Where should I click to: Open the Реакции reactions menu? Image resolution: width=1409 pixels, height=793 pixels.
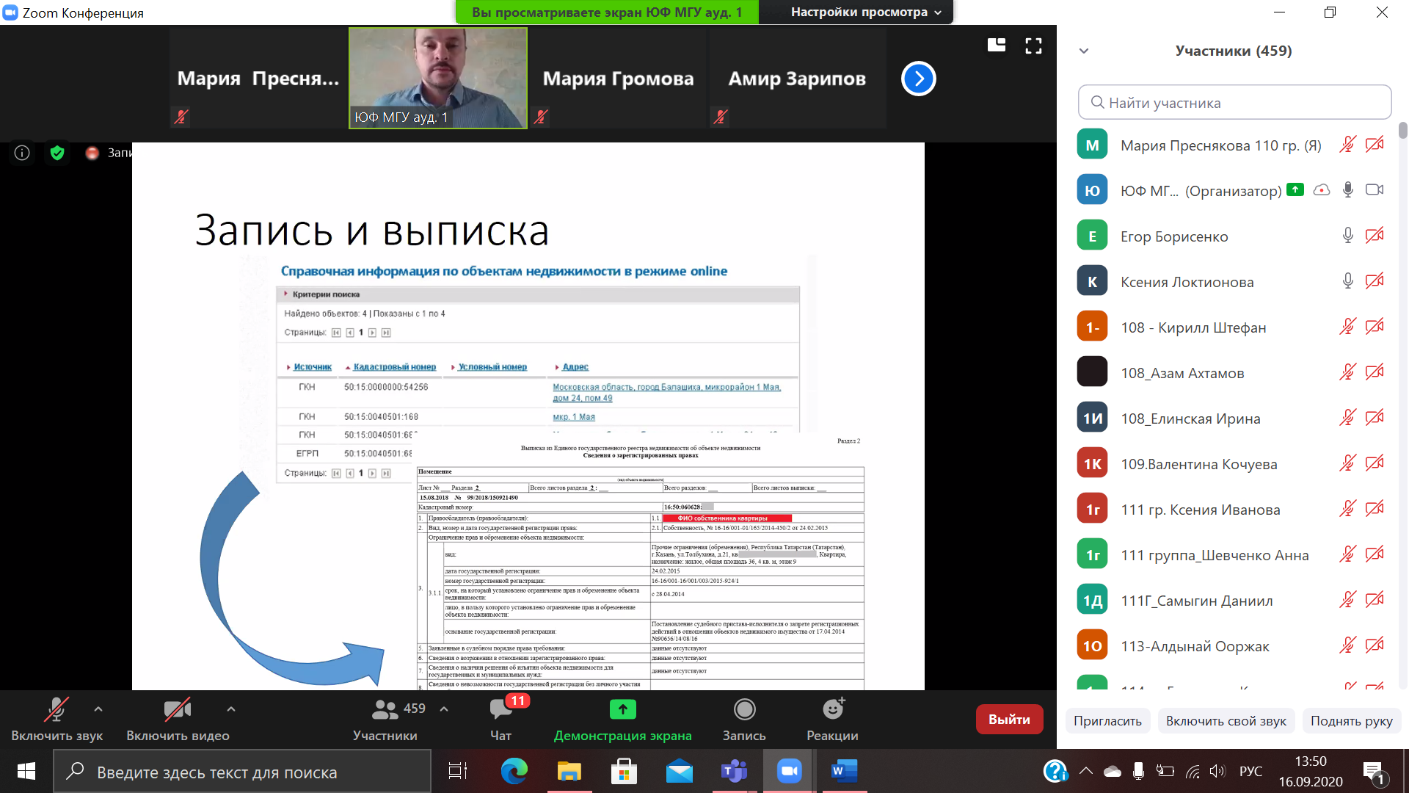(x=832, y=720)
